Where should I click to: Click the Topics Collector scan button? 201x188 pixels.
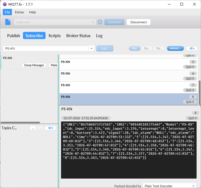click(x=33, y=128)
